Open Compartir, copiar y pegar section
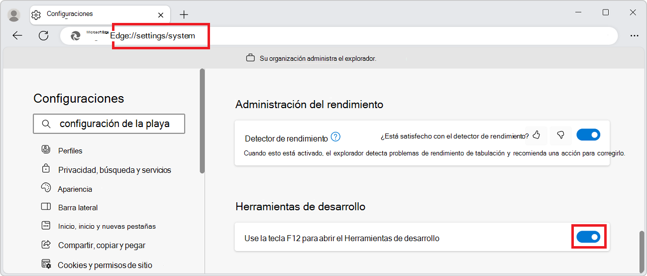 pyautogui.click(x=102, y=245)
